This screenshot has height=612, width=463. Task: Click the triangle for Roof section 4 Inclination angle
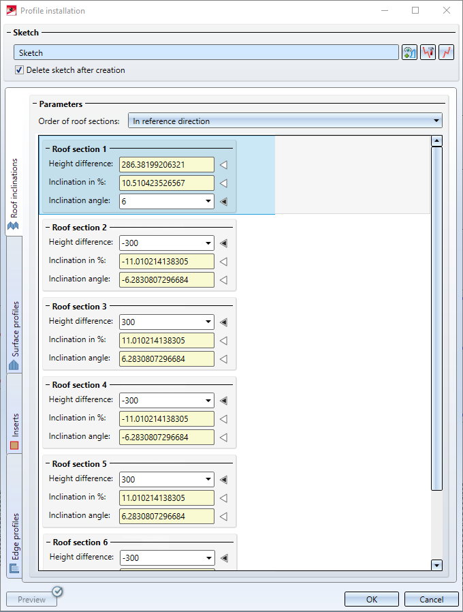pos(223,437)
